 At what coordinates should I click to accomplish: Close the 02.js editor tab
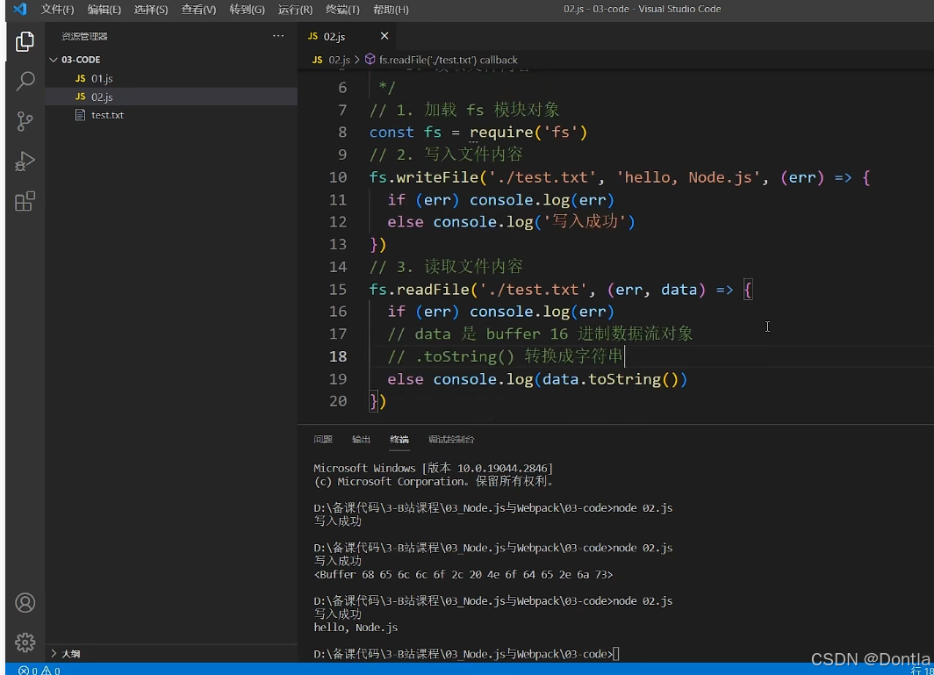point(384,36)
